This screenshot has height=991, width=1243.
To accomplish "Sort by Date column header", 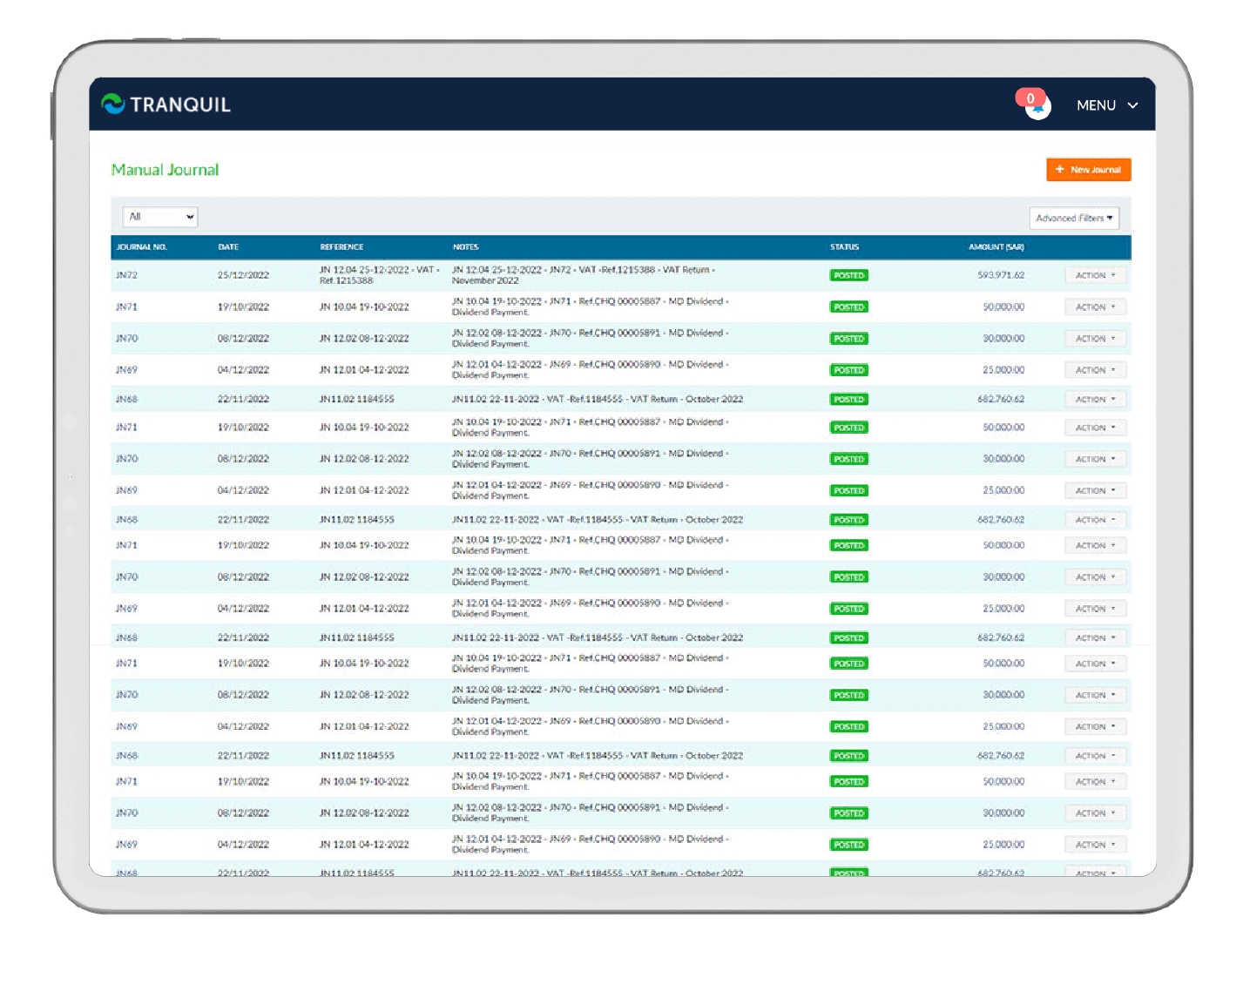I will 228,247.
